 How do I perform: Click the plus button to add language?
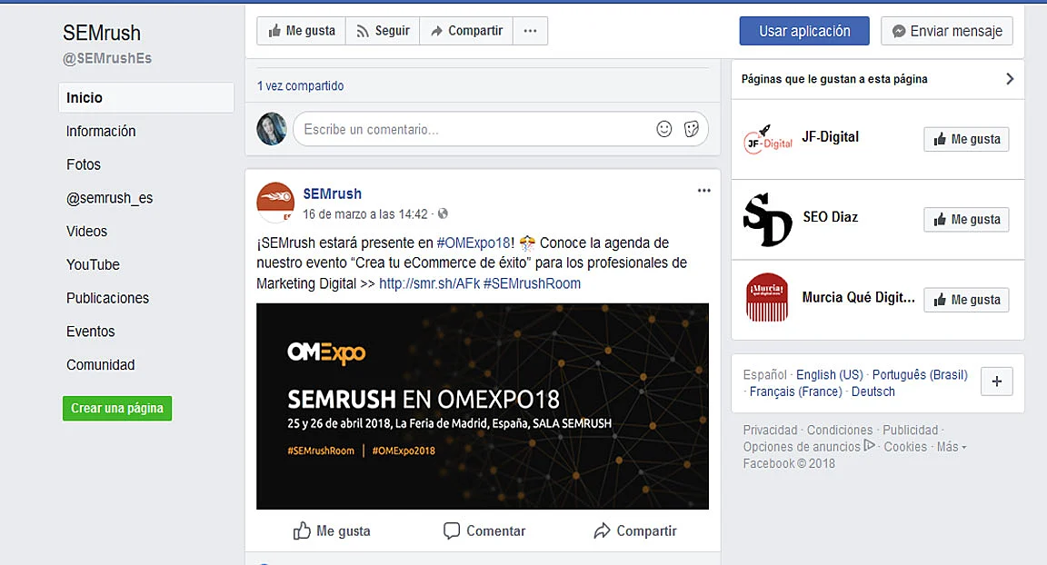tap(996, 381)
